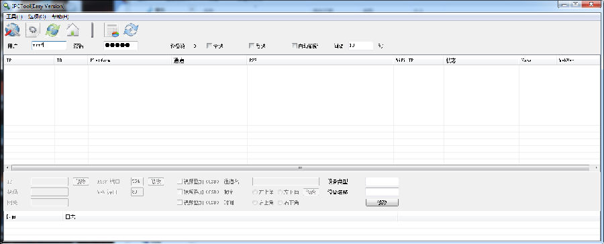The image size is (604, 244).
Task: Click the channel name text field
Action: coord(285,181)
